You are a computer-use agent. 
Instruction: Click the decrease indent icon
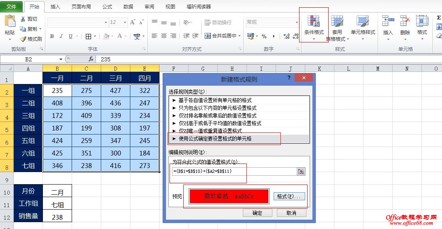coord(186,36)
